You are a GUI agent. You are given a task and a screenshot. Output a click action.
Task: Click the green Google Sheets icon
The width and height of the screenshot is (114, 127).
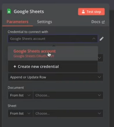pyautogui.click(x=9, y=11)
